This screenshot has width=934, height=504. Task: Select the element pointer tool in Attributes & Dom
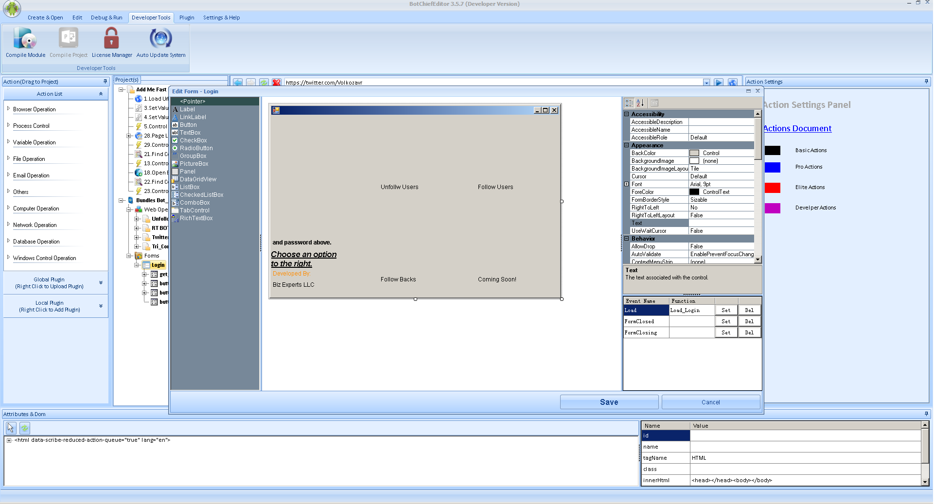click(x=11, y=428)
